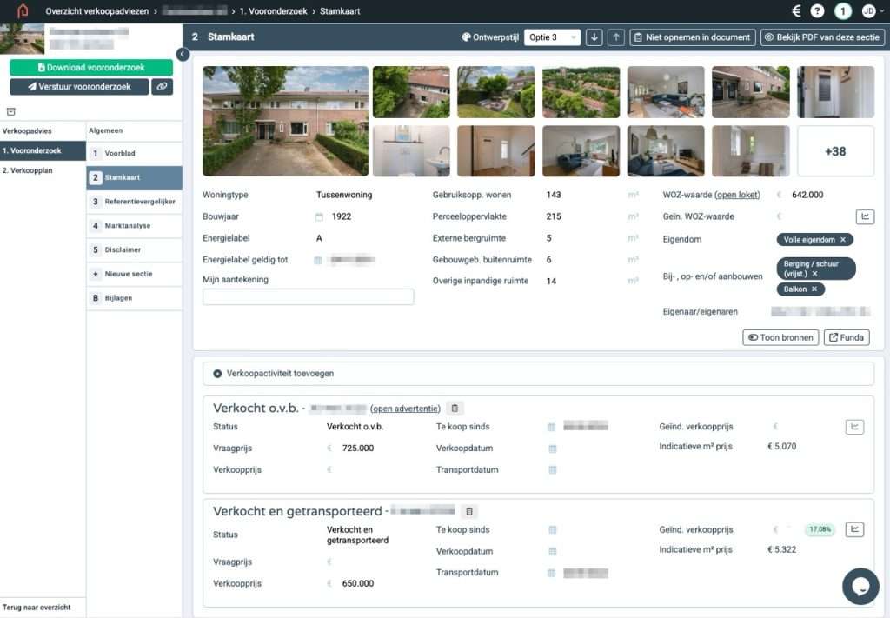Select 1. Vooronderzoek in the sidebar
This screenshot has height=618, width=890.
coord(43,151)
